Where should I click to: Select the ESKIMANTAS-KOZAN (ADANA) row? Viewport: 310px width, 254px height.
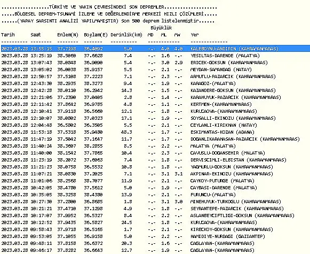(128, 132)
